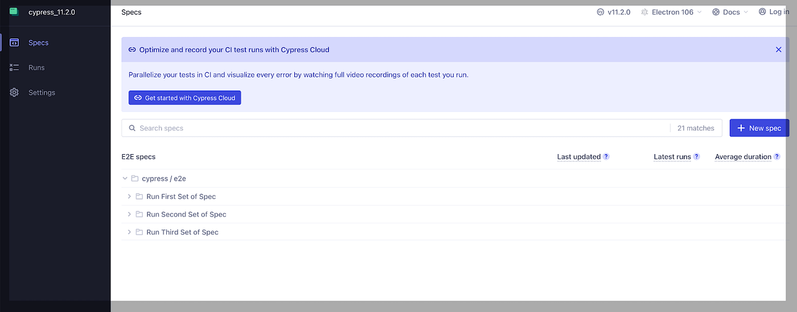The image size is (797, 312).
Task: Click the Latest runs column header
Action: coord(672,157)
